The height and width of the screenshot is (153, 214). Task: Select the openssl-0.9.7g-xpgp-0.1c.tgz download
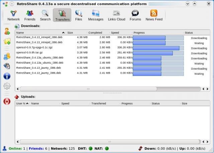112,48
